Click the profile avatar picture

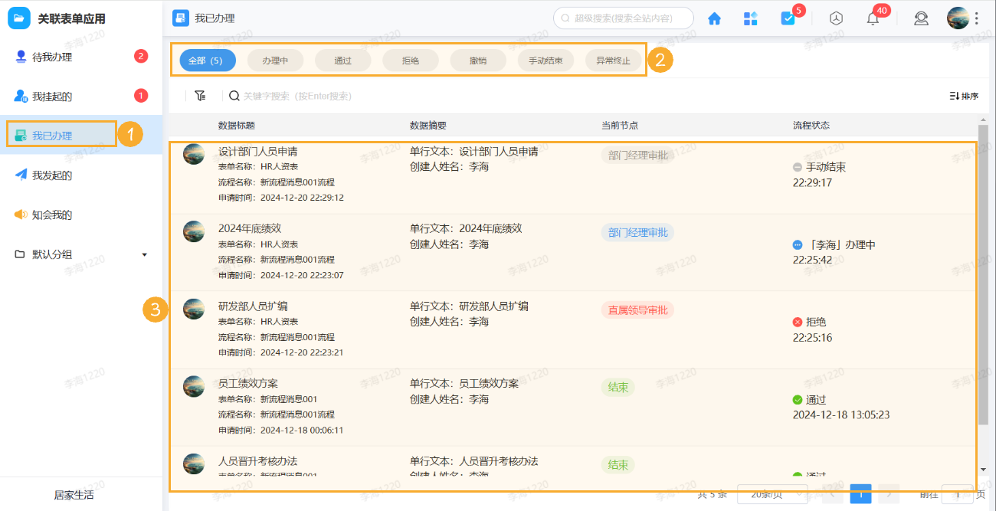point(958,18)
